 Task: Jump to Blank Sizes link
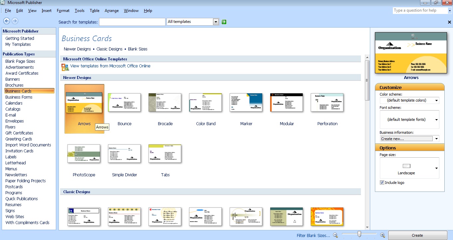(138, 49)
